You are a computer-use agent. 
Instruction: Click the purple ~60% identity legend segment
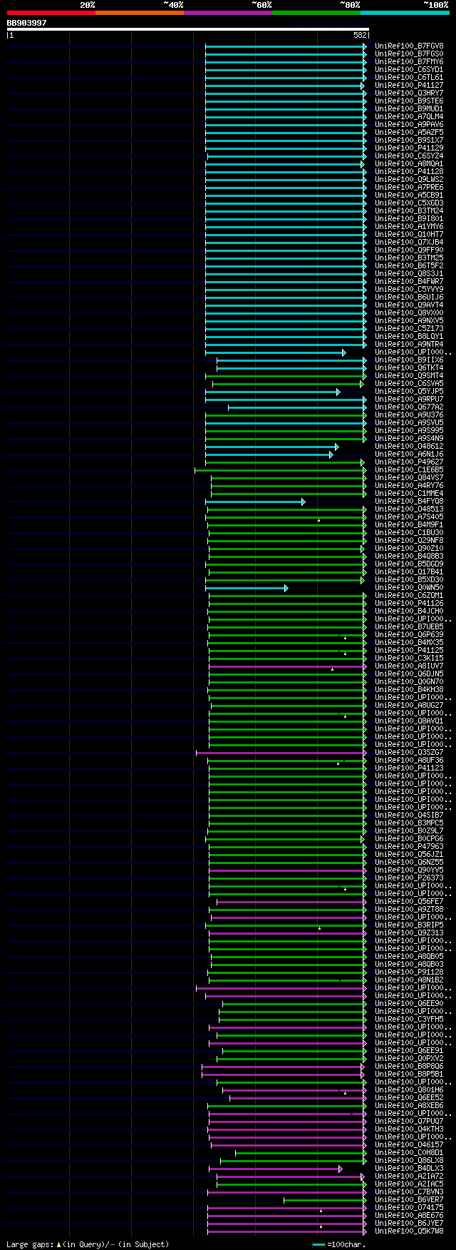227,13
